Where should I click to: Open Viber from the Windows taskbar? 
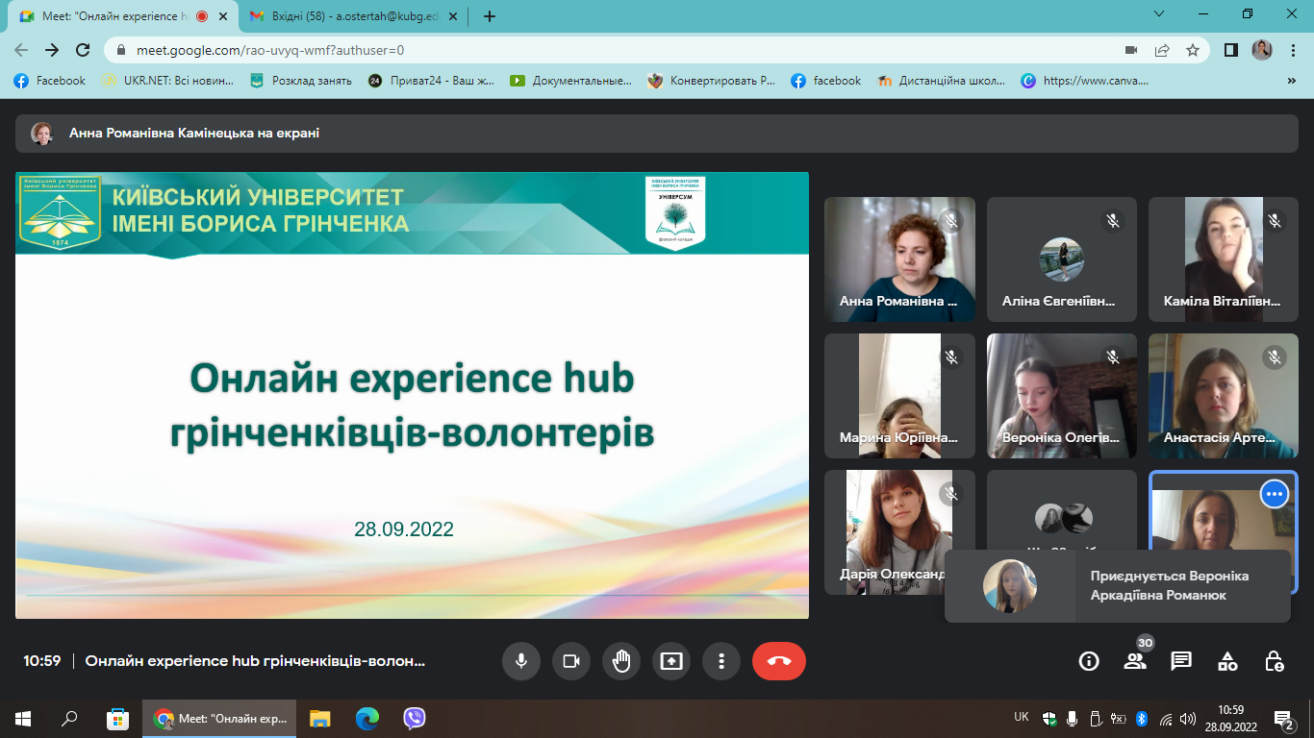415,718
